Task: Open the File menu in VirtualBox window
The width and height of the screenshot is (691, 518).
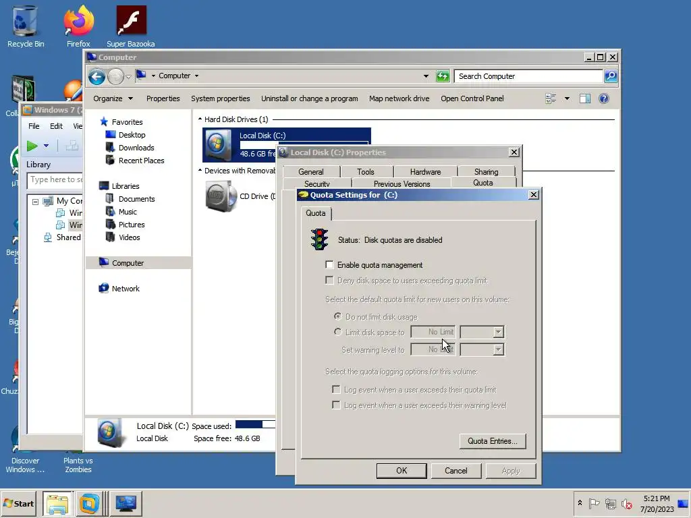Action: 34,126
